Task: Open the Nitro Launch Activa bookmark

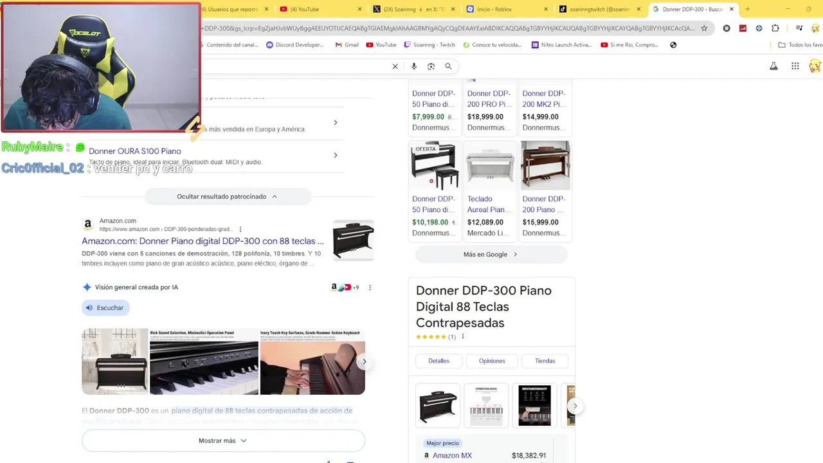Action: click(561, 45)
